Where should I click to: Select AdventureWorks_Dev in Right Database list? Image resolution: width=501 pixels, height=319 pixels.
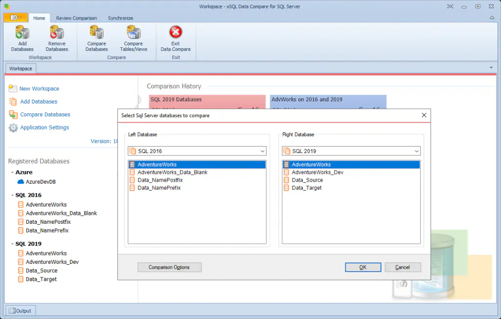coord(351,172)
